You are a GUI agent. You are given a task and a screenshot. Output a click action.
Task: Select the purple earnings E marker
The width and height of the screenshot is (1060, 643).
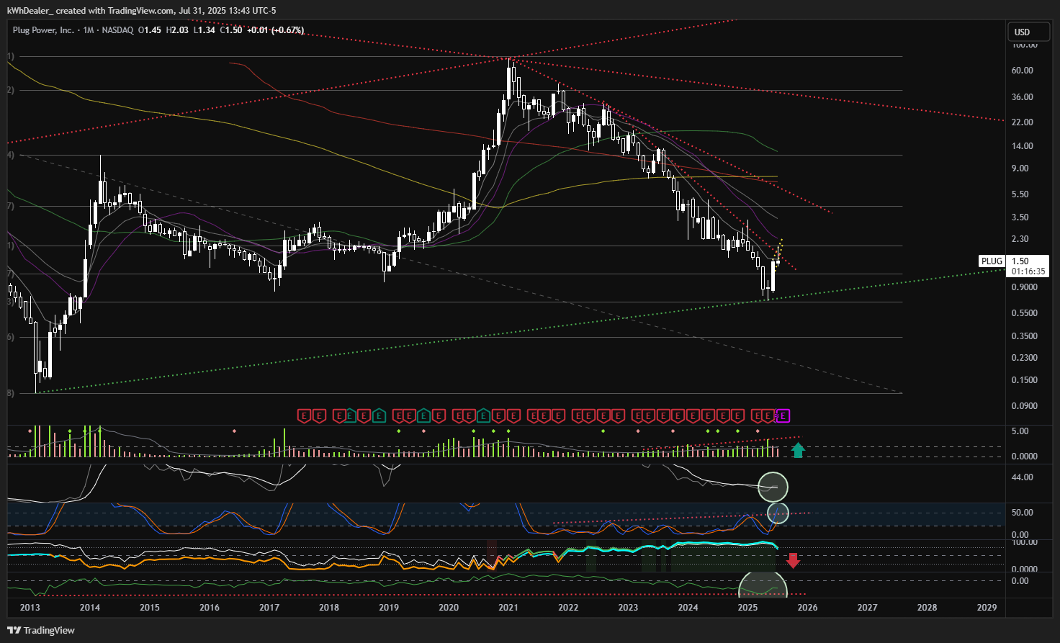tap(783, 415)
